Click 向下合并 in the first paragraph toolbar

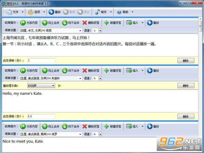(x=70, y=23)
